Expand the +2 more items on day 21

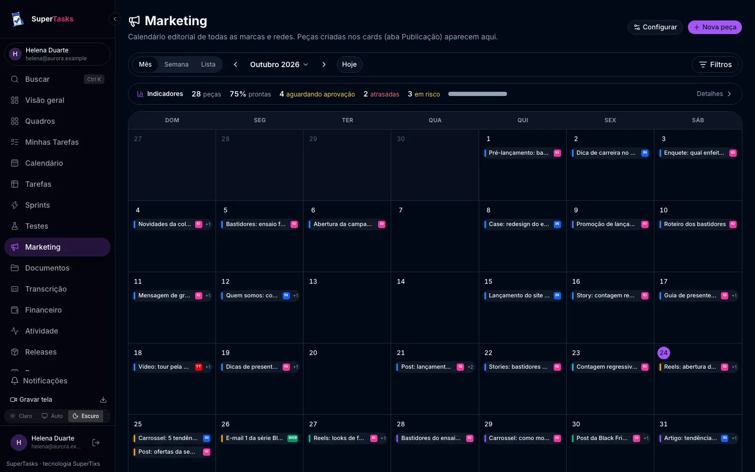coord(470,367)
